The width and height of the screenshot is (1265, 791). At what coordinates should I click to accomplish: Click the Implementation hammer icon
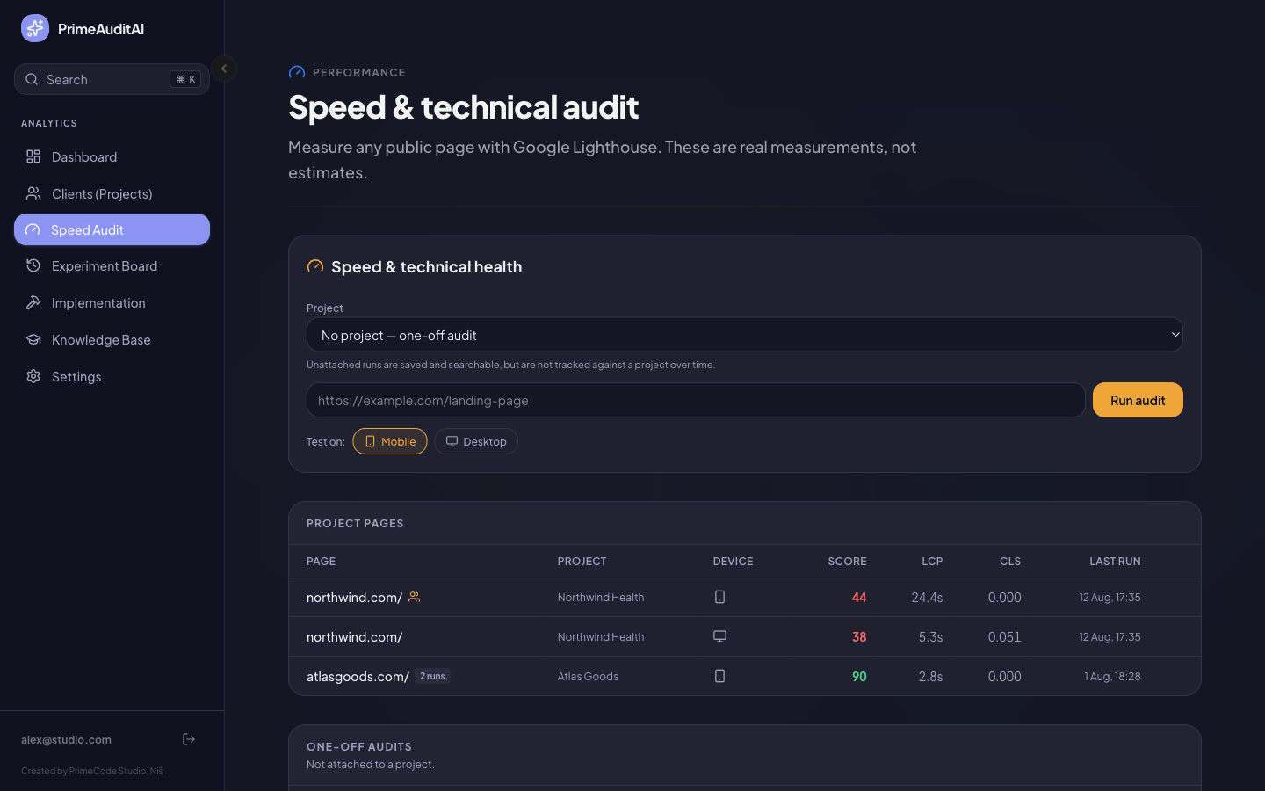(33, 302)
